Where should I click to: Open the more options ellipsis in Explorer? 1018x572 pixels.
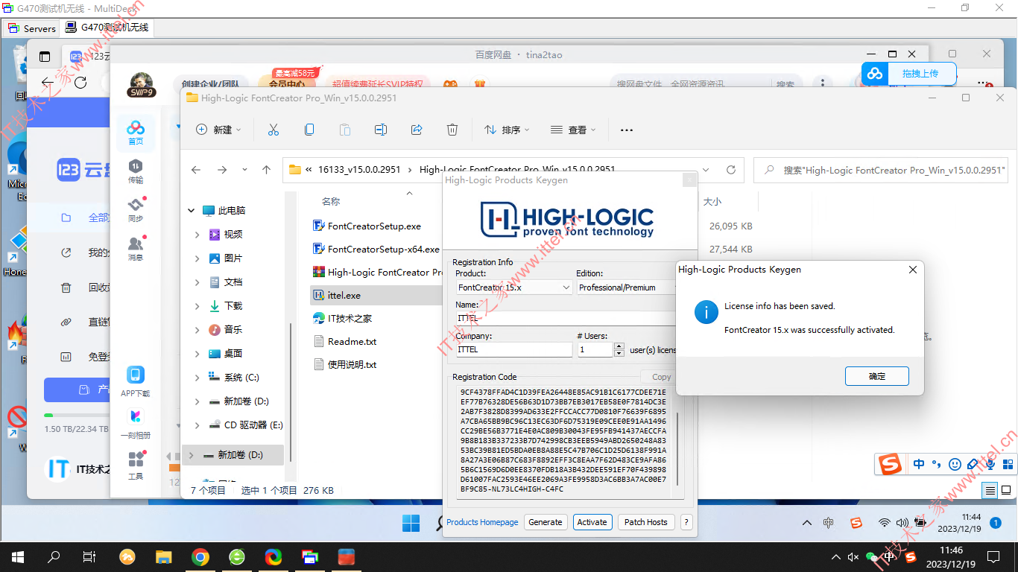pos(627,130)
